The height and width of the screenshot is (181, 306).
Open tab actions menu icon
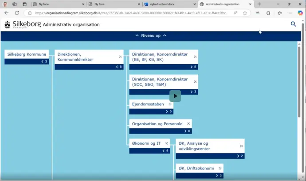pyautogui.click(x=24, y=4)
